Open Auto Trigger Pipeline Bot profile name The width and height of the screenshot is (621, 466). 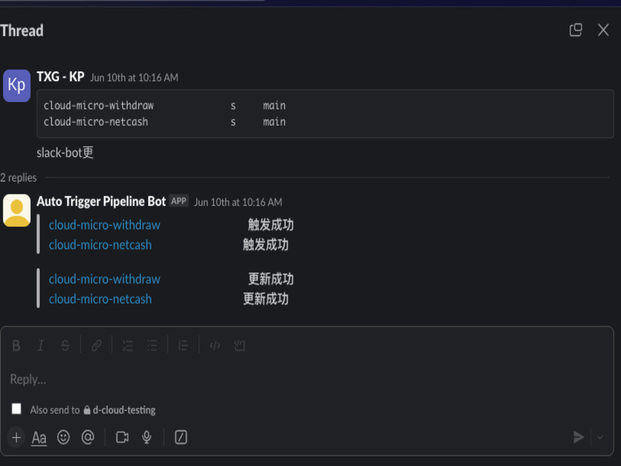[101, 201]
